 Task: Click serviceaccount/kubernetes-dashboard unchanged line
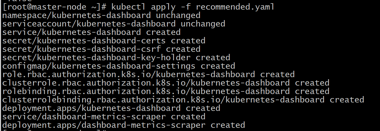coord(114,24)
